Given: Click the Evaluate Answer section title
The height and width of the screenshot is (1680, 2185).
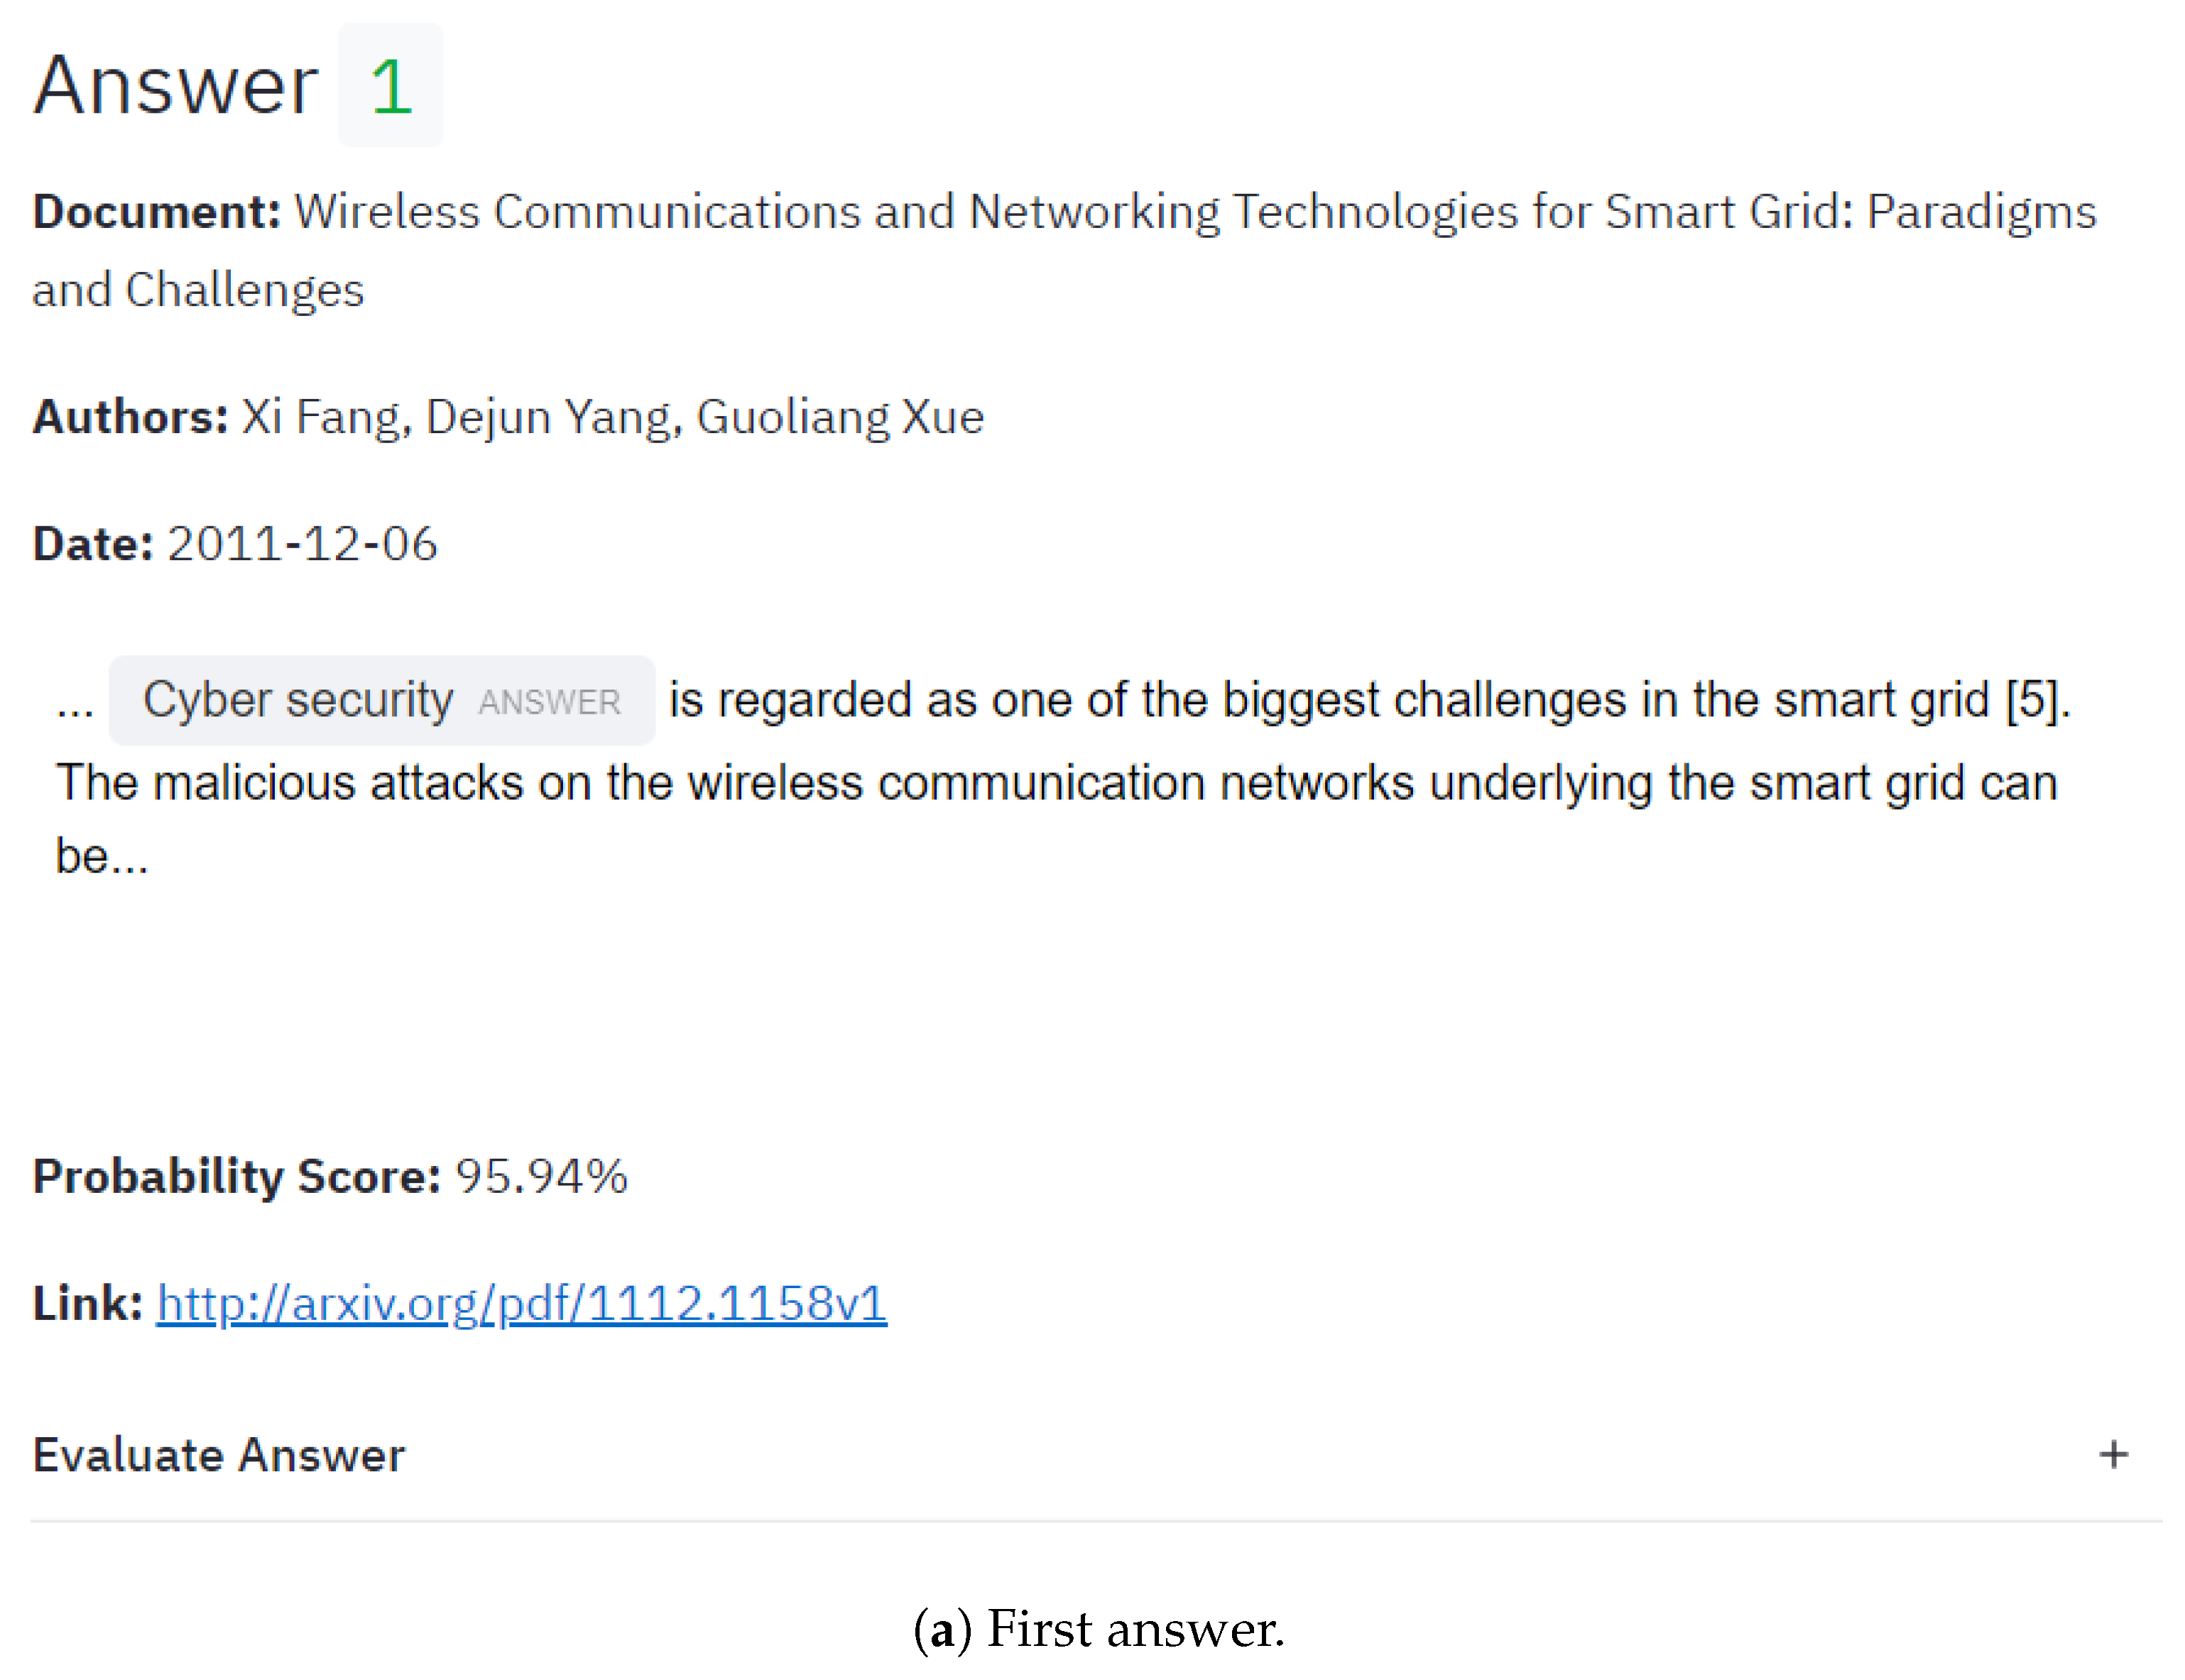Looking at the screenshot, I should point(219,1455).
